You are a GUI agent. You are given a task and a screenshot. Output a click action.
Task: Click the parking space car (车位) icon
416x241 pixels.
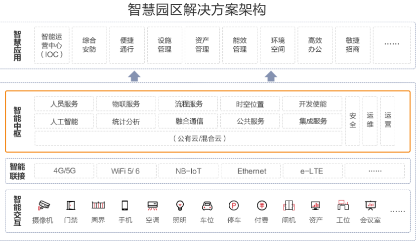click(207, 205)
